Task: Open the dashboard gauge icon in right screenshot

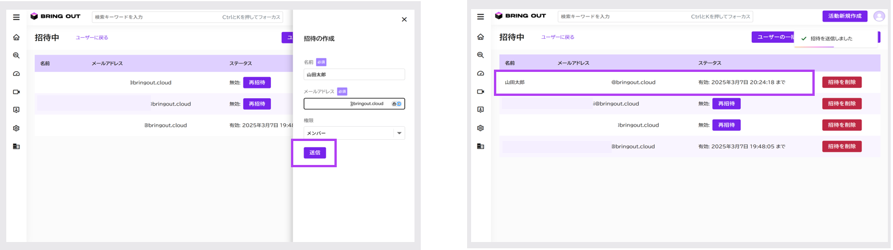Action: coord(481,74)
